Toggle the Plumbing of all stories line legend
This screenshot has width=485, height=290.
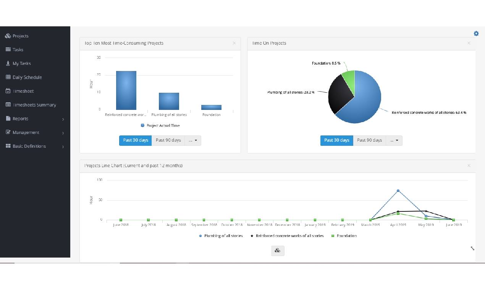[221, 236]
